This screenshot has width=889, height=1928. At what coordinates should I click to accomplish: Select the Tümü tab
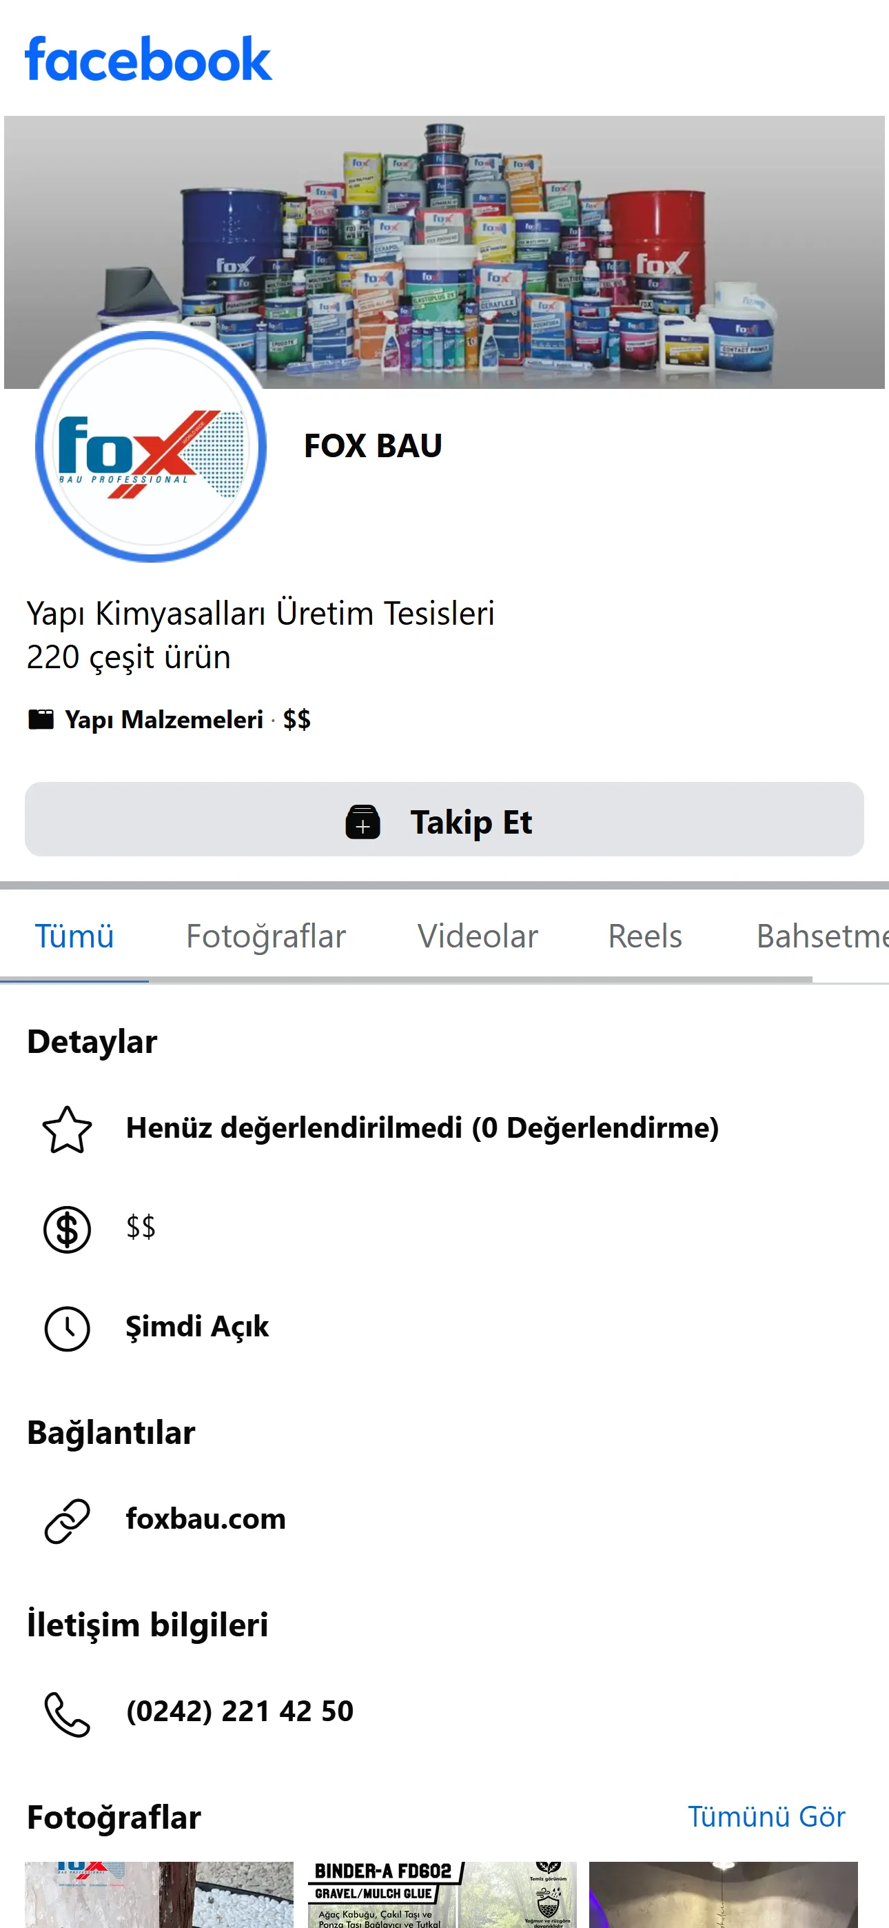[x=74, y=936]
